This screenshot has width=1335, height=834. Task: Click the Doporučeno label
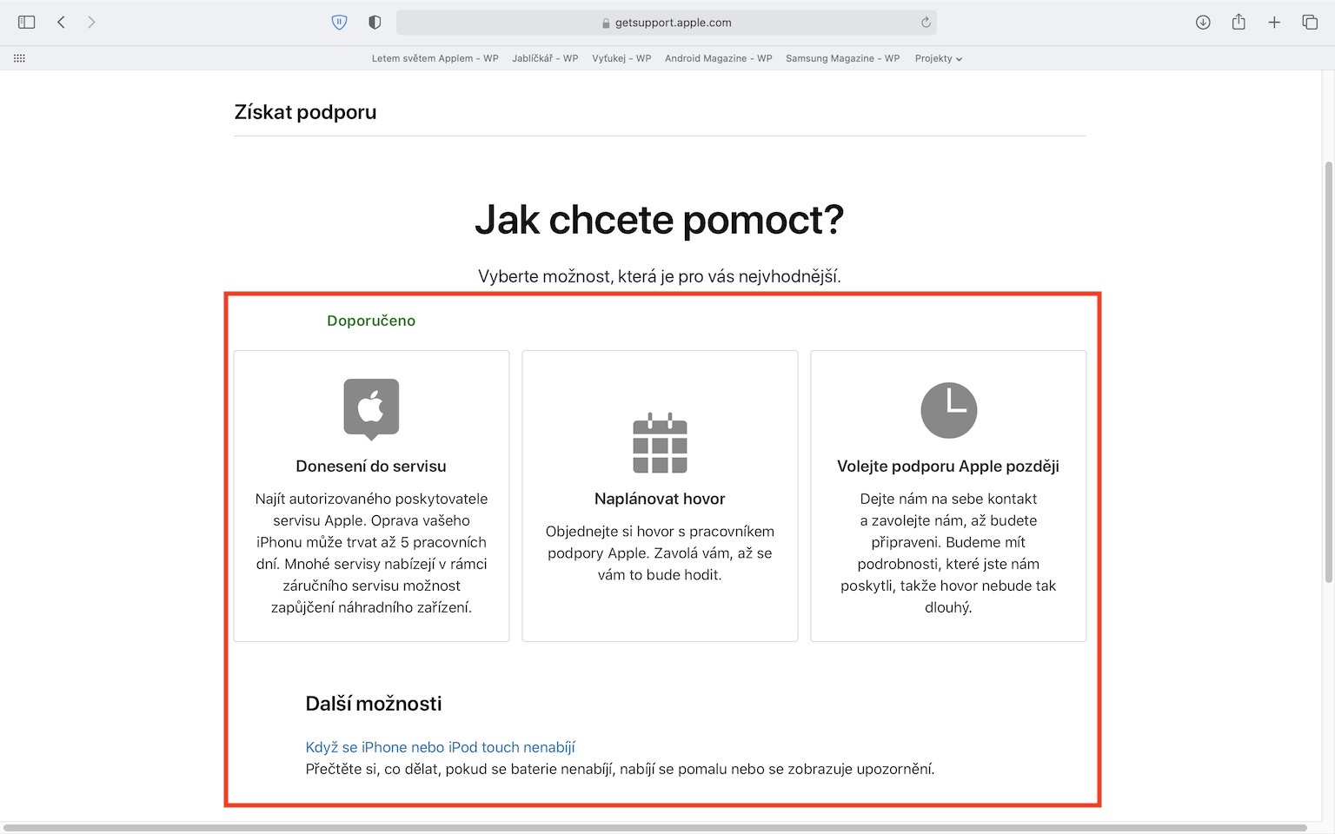(371, 321)
